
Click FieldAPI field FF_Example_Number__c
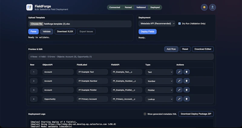126,81
